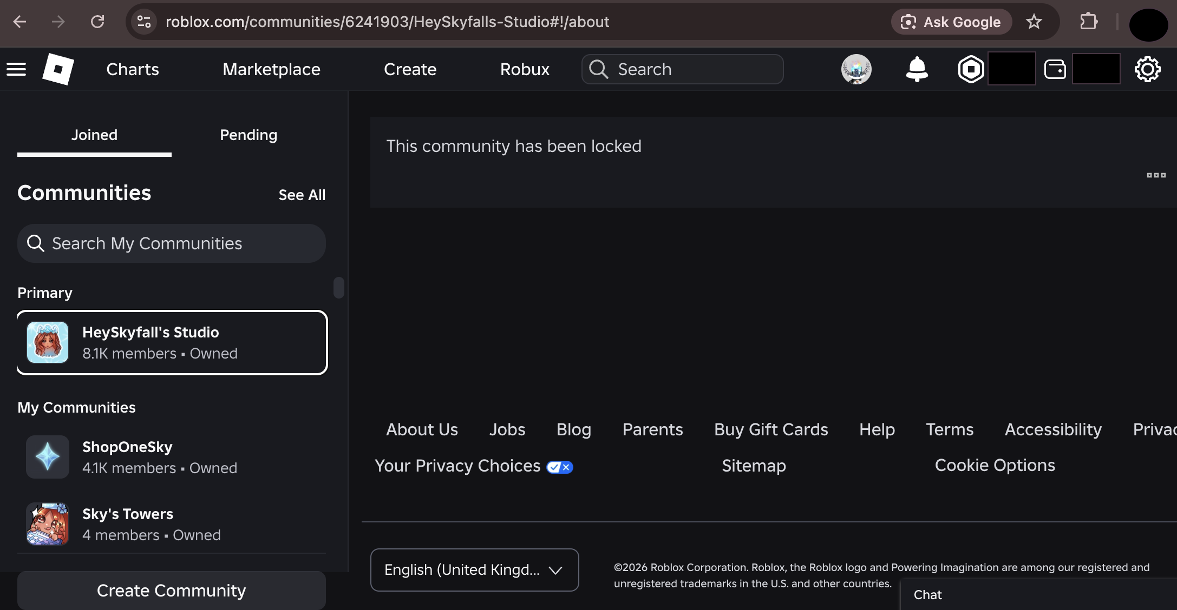
Task: Click the Sky's Towers community icon
Action: click(x=48, y=524)
